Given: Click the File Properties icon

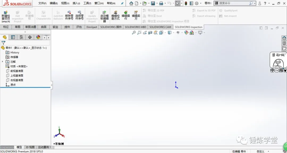Looking at the screenshot, I should click(191, 3).
